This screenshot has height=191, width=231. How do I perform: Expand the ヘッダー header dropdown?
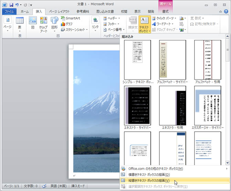coord(112,18)
